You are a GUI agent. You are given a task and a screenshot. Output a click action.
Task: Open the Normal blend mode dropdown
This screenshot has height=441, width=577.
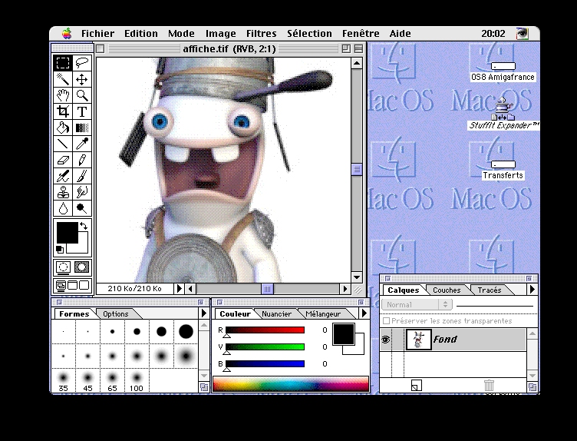417,305
